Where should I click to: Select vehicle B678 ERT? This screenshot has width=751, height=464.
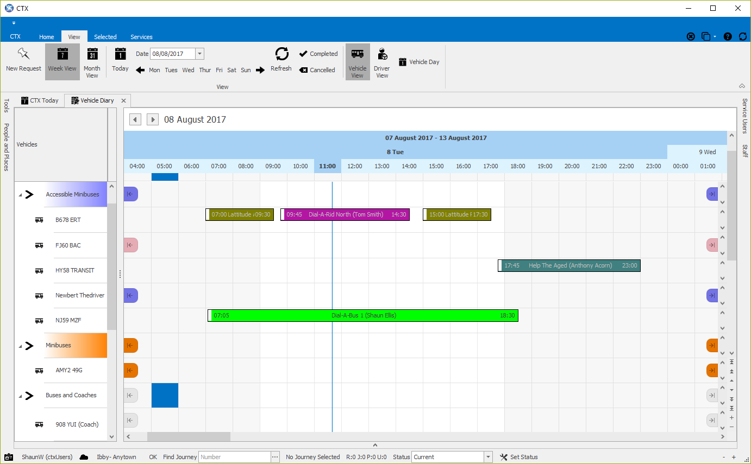[x=68, y=220]
